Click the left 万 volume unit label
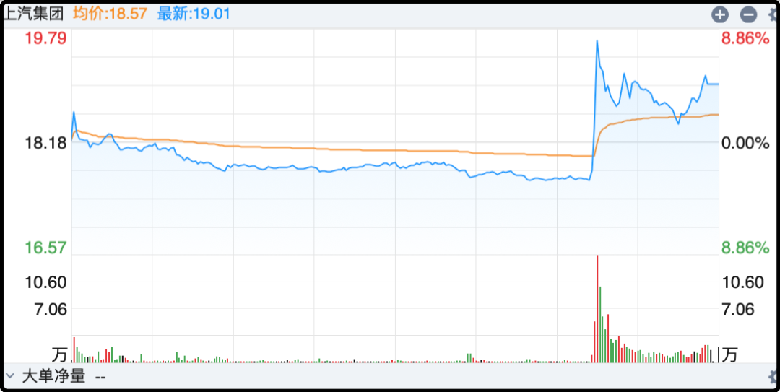 coord(59,354)
